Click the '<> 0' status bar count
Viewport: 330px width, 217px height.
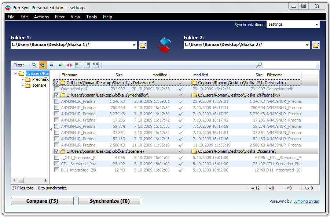[308, 188]
